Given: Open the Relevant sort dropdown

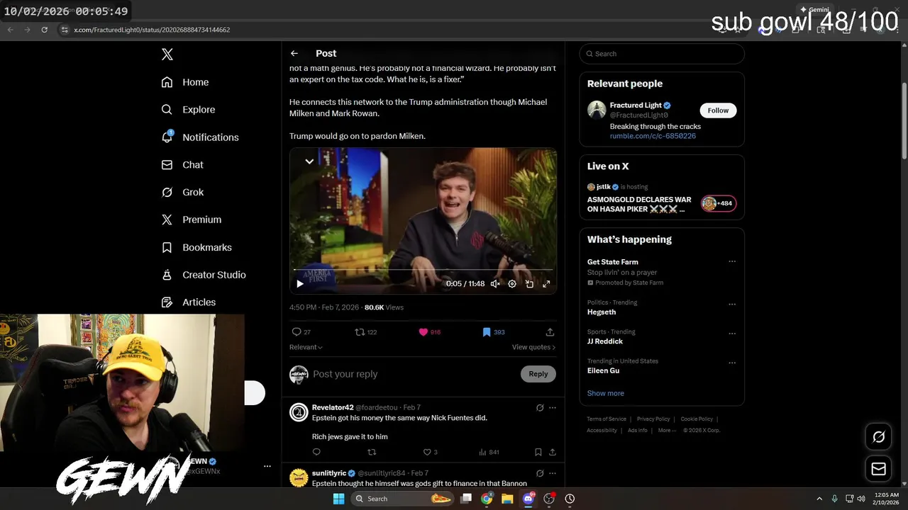Looking at the screenshot, I should (306, 347).
